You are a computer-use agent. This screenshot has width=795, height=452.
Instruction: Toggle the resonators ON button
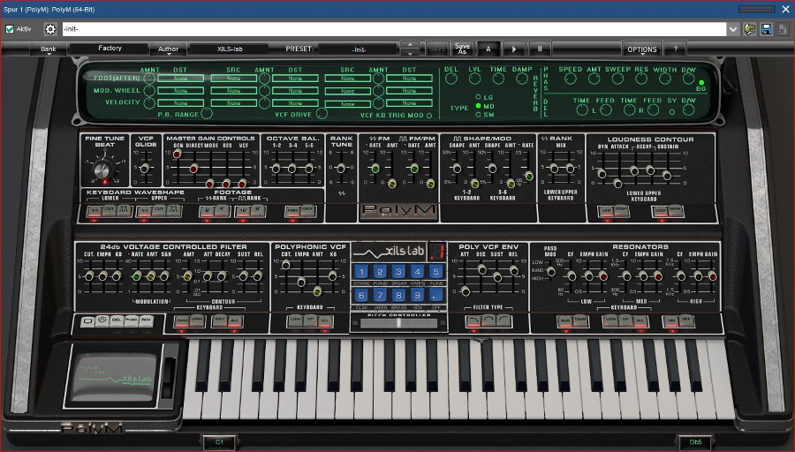tap(672, 320)
